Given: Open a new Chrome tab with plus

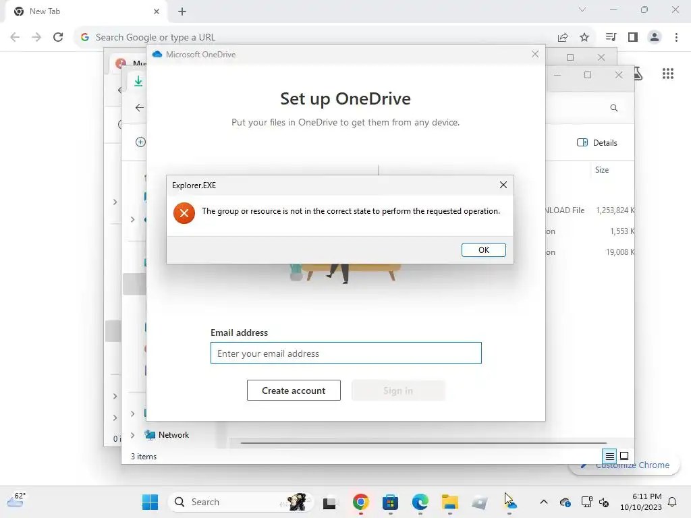Looking at the screenshot, I should (182, 11).
